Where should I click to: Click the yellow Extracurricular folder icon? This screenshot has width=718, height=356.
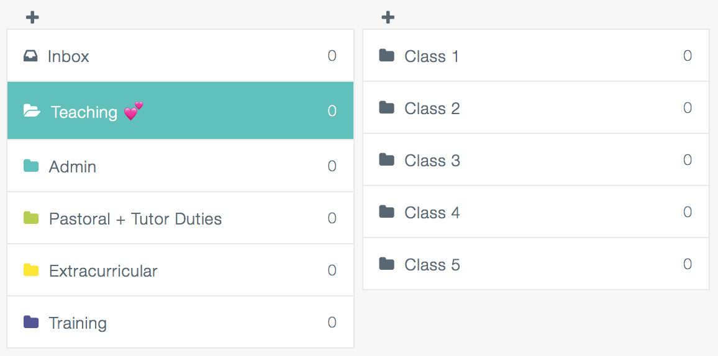(31, 270)
